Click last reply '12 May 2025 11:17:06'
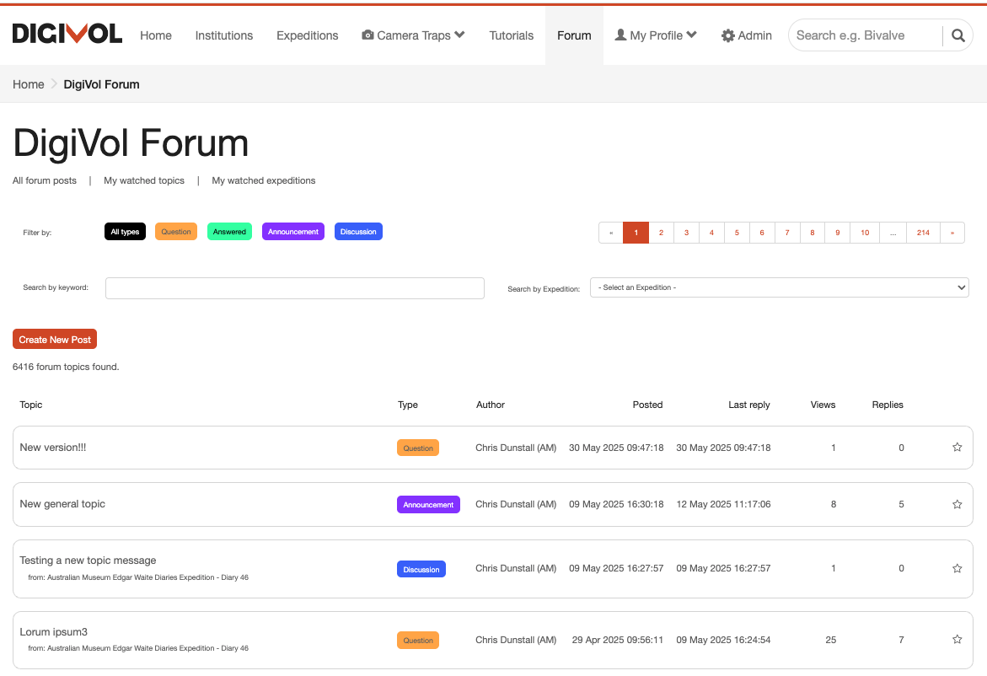This screenshot has height=676, width=987. pyautogui.click(x=723, y=504)
